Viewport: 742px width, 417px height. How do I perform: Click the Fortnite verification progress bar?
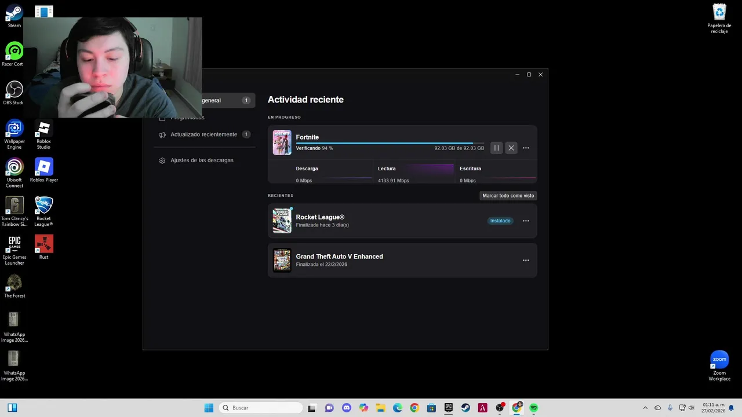tap(390, 143)
